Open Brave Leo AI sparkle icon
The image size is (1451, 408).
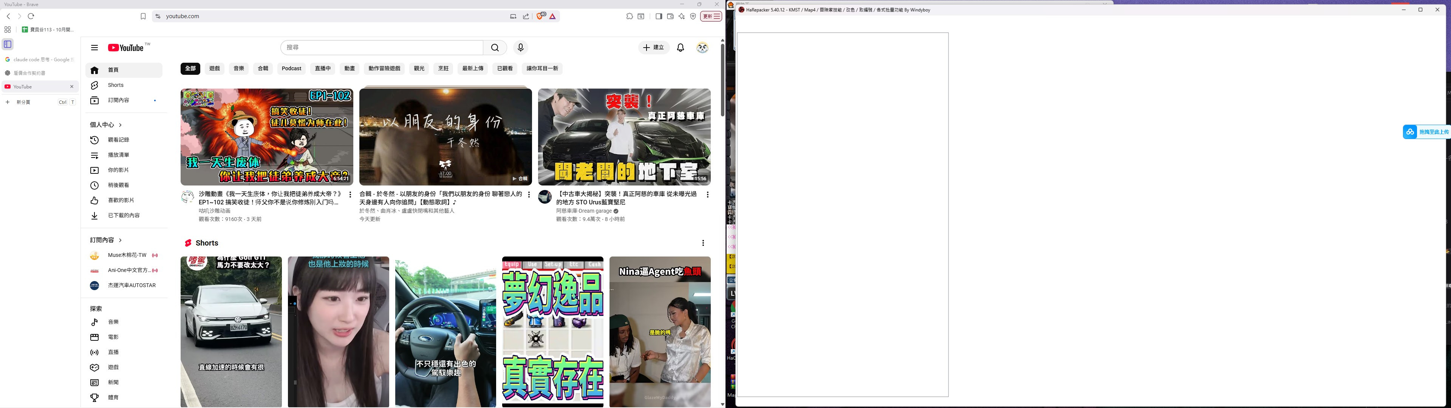[682, 16]
